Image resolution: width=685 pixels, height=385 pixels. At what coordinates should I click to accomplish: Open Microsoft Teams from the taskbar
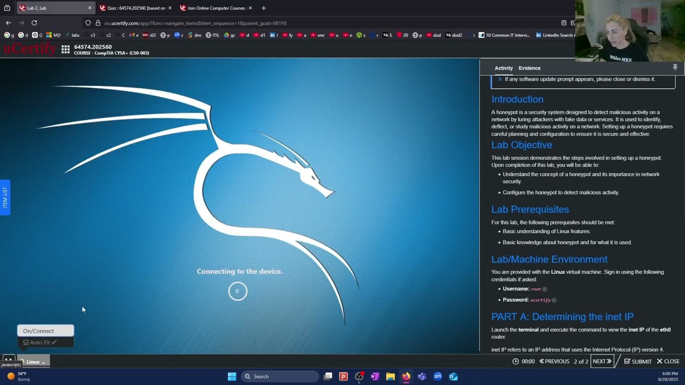tap(422, 376)
